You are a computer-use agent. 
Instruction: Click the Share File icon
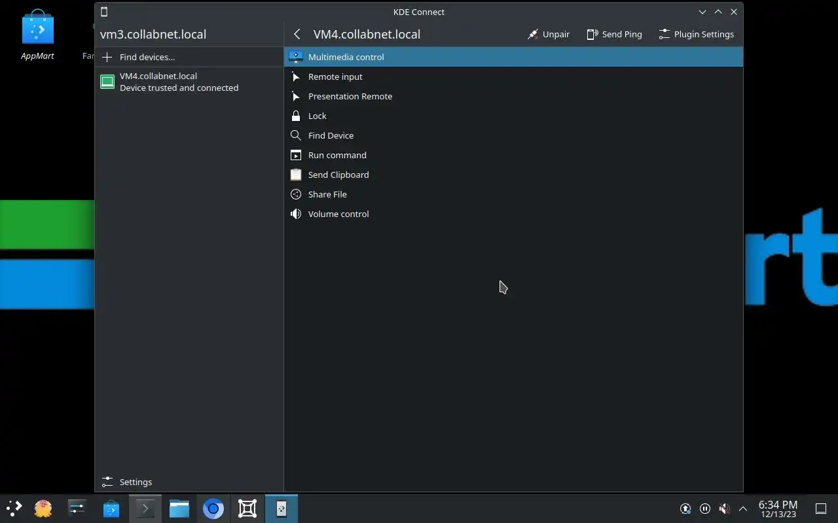(296, 194)
